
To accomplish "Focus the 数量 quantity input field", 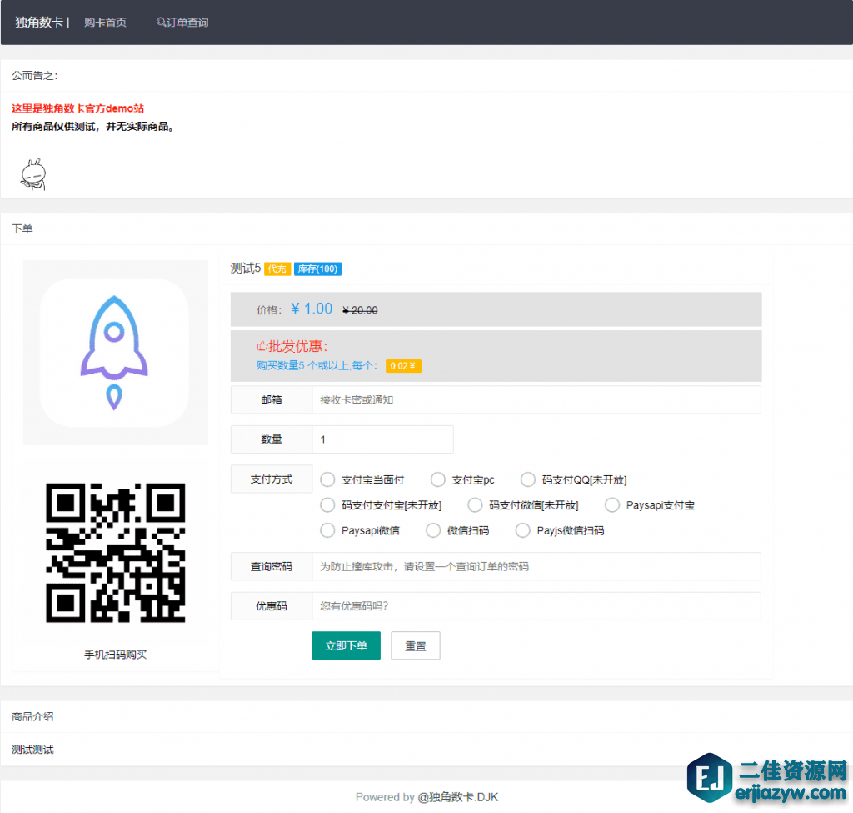I will pos(382,439).
